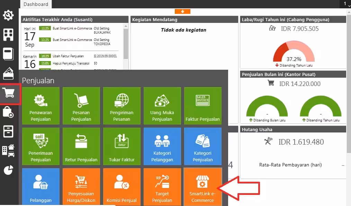Open Uang Muka Penjualan tile

pos(162,105)
